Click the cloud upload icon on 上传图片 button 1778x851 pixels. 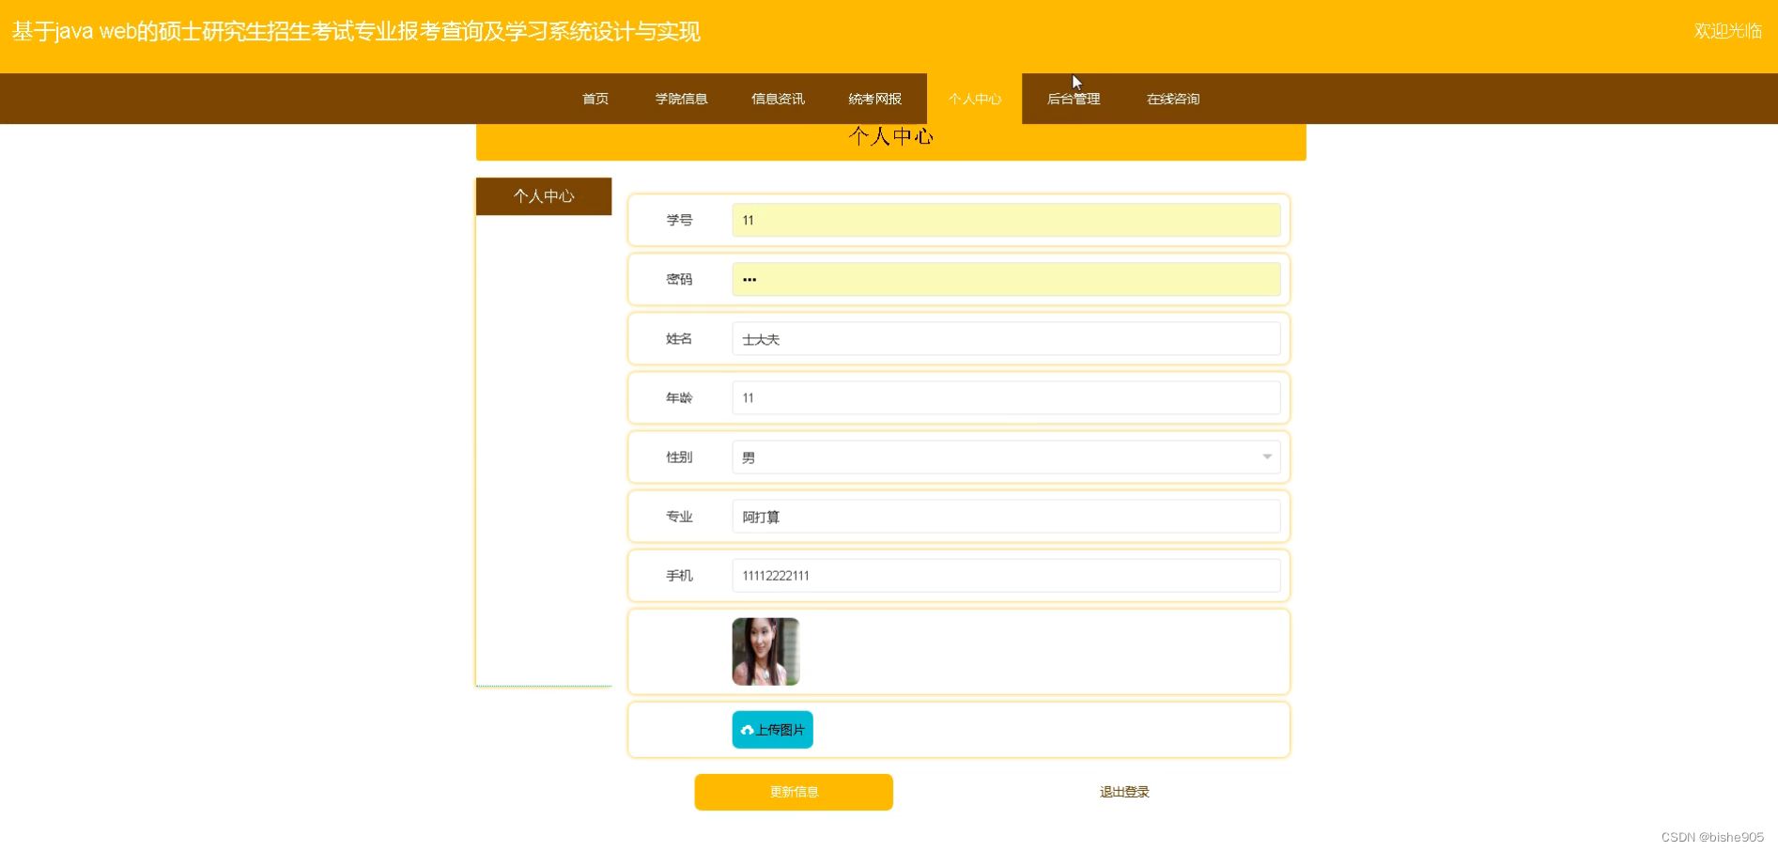tap(747, 729)
